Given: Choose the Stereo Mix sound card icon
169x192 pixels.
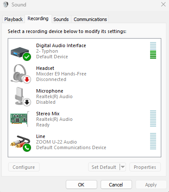Looking at the screenshot, I should click(20, 119).
